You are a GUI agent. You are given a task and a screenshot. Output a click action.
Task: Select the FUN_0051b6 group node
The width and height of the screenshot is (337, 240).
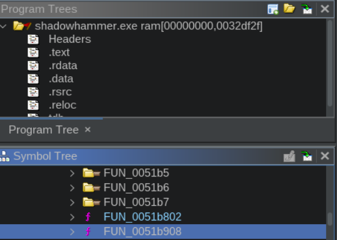136,187
